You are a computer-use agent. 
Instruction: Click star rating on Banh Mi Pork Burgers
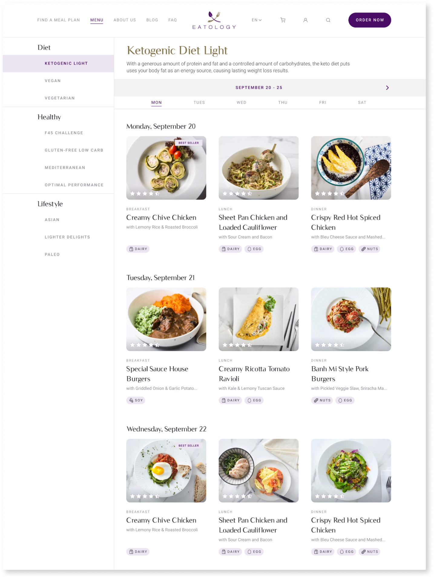pos(330,345)
